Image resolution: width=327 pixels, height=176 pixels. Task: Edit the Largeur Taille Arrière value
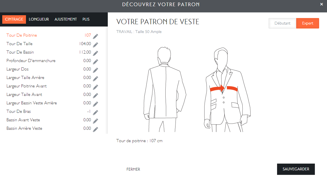tap(95, 78)
